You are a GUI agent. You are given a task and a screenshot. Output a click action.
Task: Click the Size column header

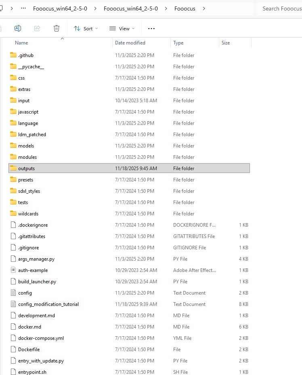[x=226, y=43]
